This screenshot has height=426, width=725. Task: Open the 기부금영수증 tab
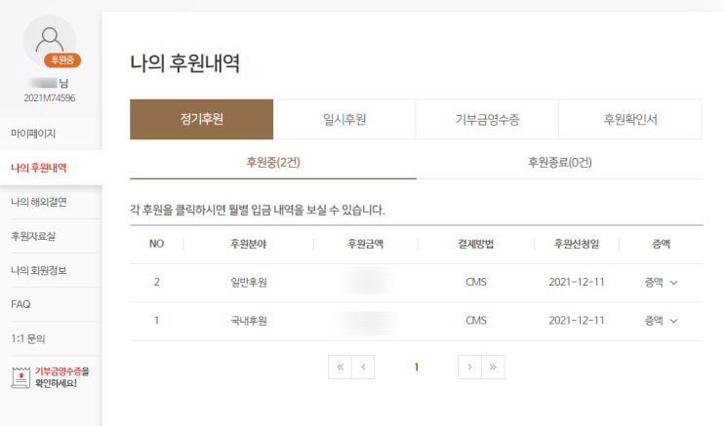(x=487, y=119)
